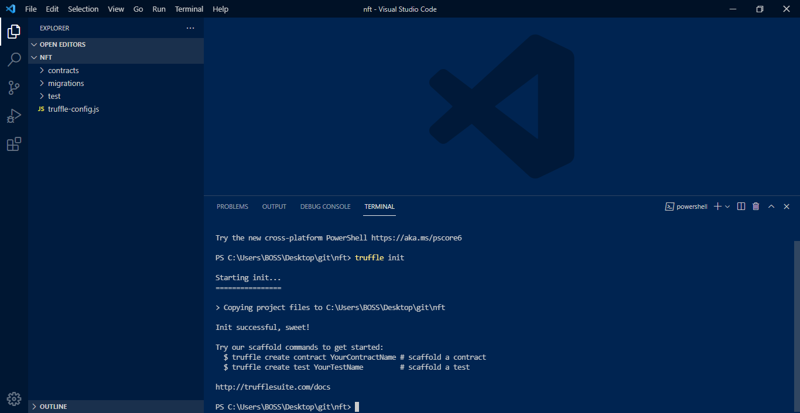Maximize the panel size with up chevron

[x=771, y=206]
